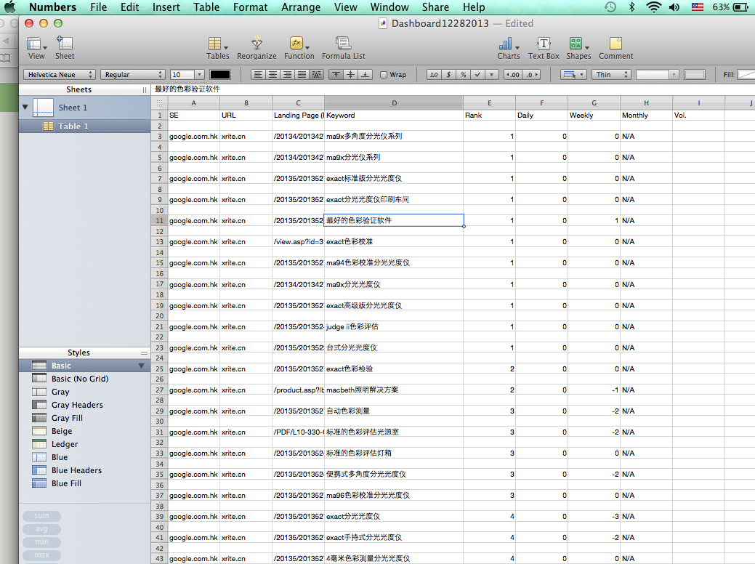Collapse the Sheet 1 disclosure triangle
Viewport: 755px width, 564px height.
25,107
